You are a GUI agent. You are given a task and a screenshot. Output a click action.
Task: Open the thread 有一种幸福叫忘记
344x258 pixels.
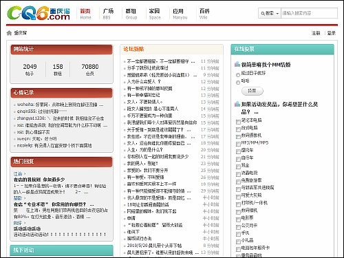(x=143, y=95)
